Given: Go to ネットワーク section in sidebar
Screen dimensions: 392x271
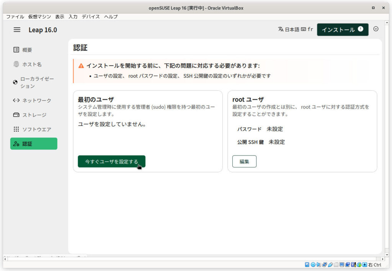Looking at the screenshot, I should tap(34, 100).
